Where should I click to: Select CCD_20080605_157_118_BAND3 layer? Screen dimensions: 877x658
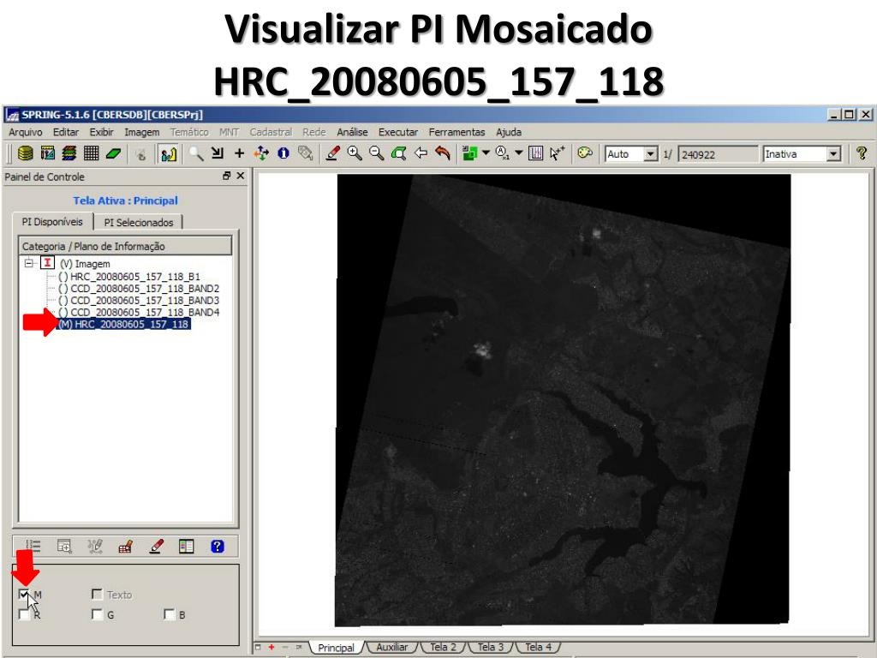(139, 301)
